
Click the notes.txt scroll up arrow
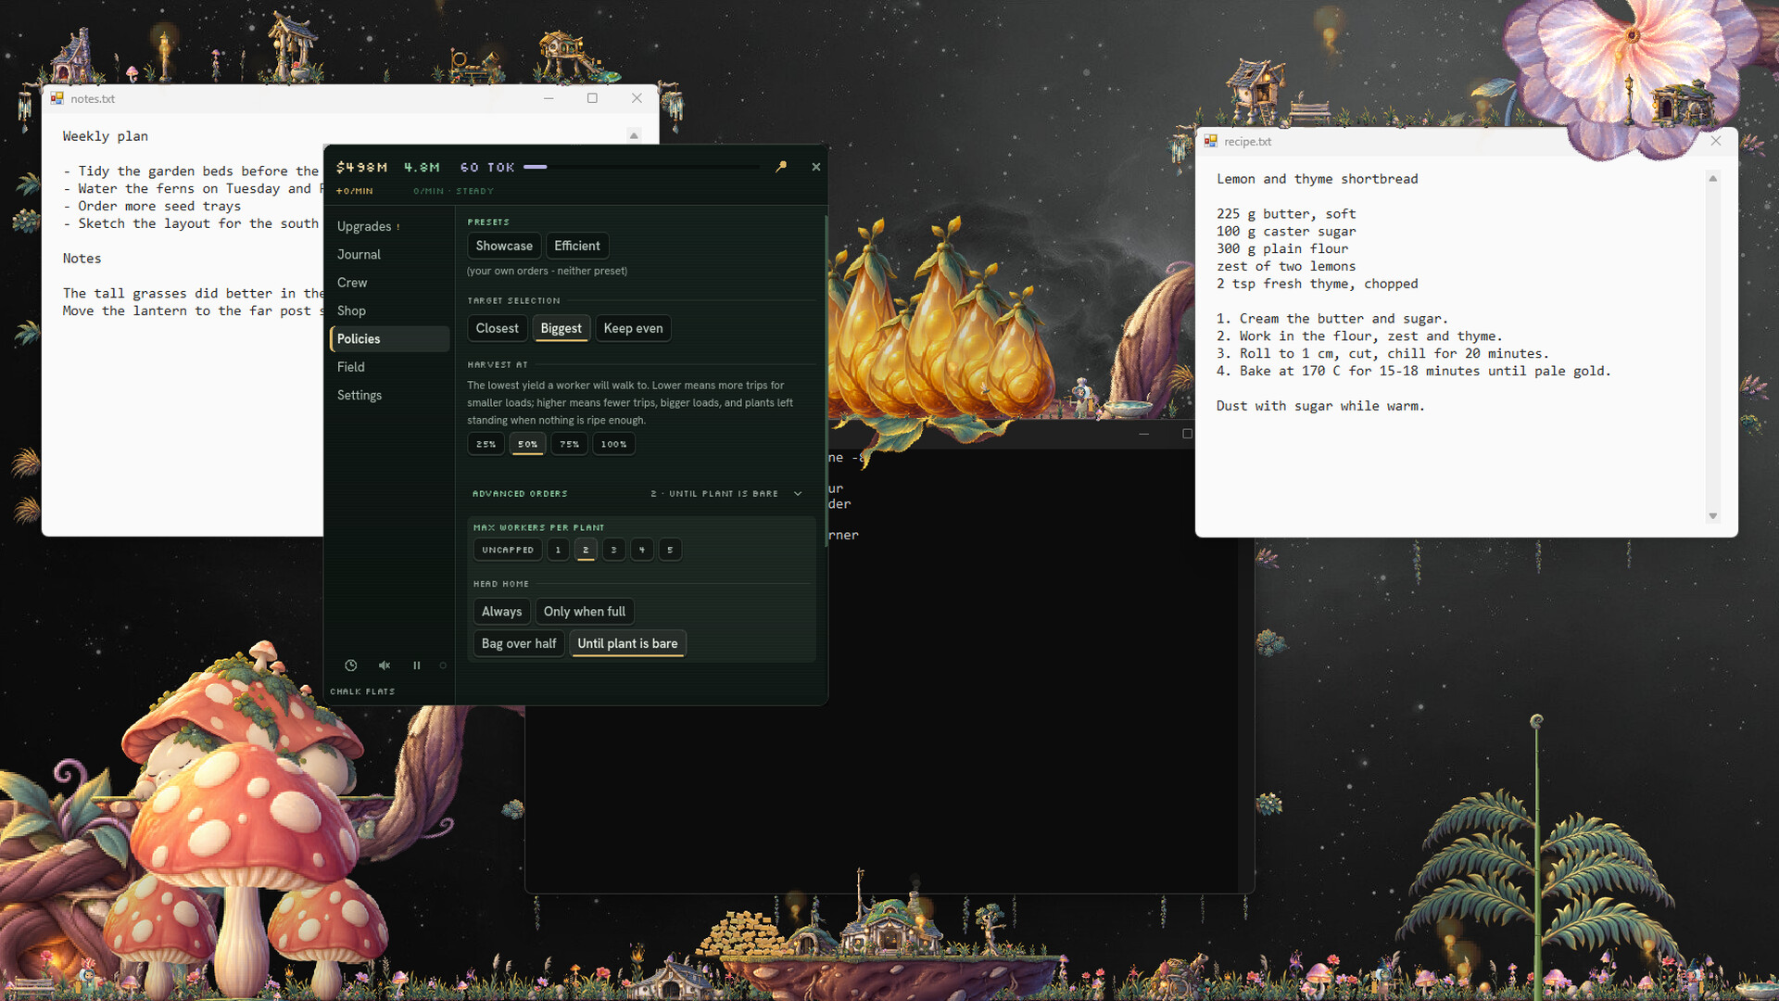pos(635,135)
